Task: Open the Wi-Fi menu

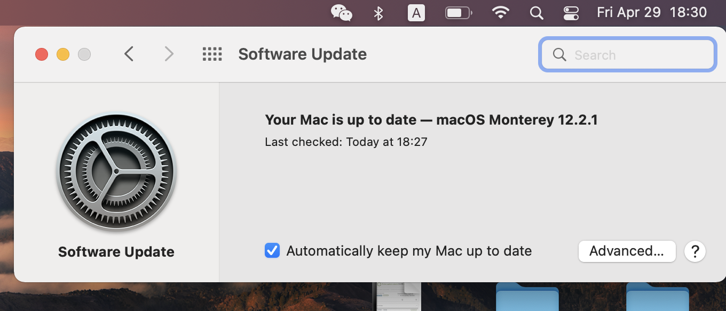Action: click(500, 13)
